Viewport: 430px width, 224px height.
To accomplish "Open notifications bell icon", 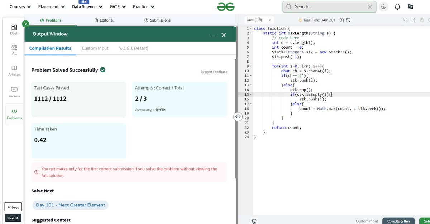I will 397,6.
